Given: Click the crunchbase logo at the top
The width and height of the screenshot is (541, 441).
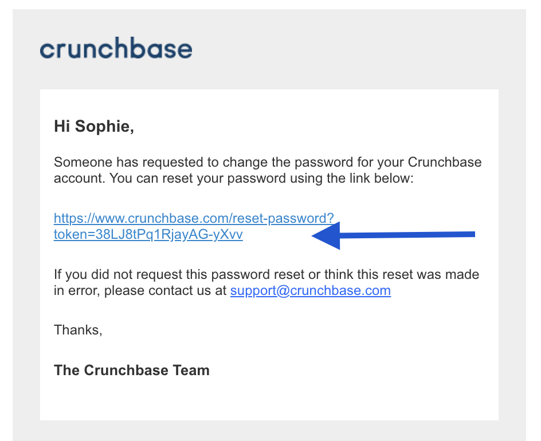Looking at the screenshot, I should click(116, 48).
